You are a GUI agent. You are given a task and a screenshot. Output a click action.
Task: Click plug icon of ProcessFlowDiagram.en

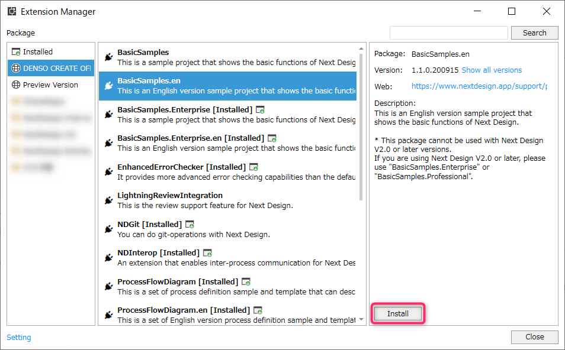(108, 315)
